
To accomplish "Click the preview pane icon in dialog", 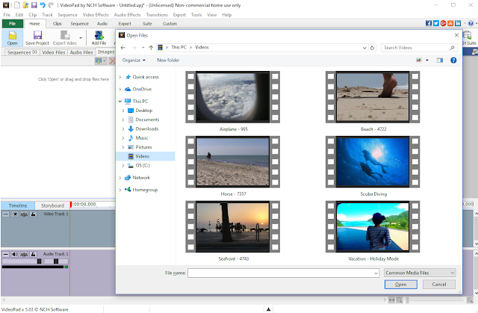I will 440,61.
